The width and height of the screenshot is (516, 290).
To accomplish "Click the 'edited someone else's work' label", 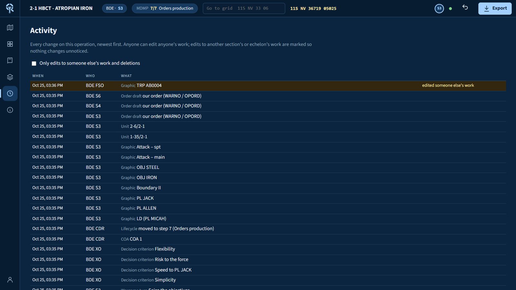I will (x=448, y=85).
